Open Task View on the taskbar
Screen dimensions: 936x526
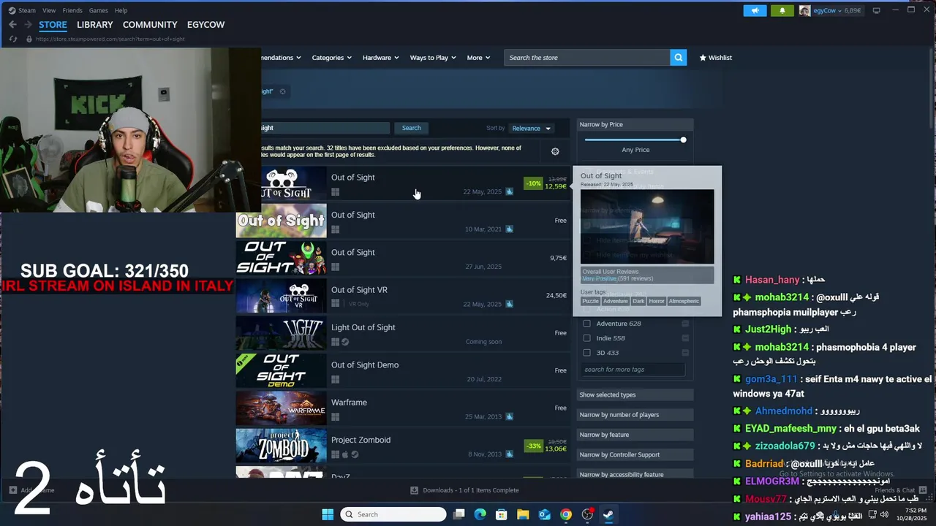[458, 514]
